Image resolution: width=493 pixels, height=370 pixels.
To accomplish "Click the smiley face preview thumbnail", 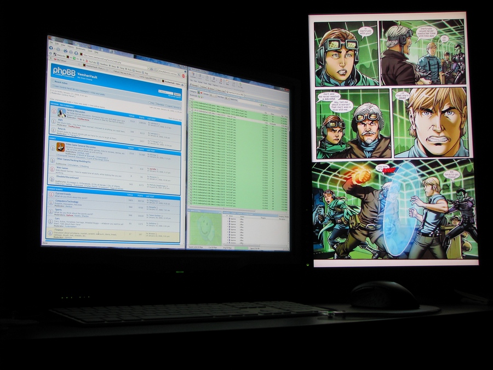I will tap(205, 229).
